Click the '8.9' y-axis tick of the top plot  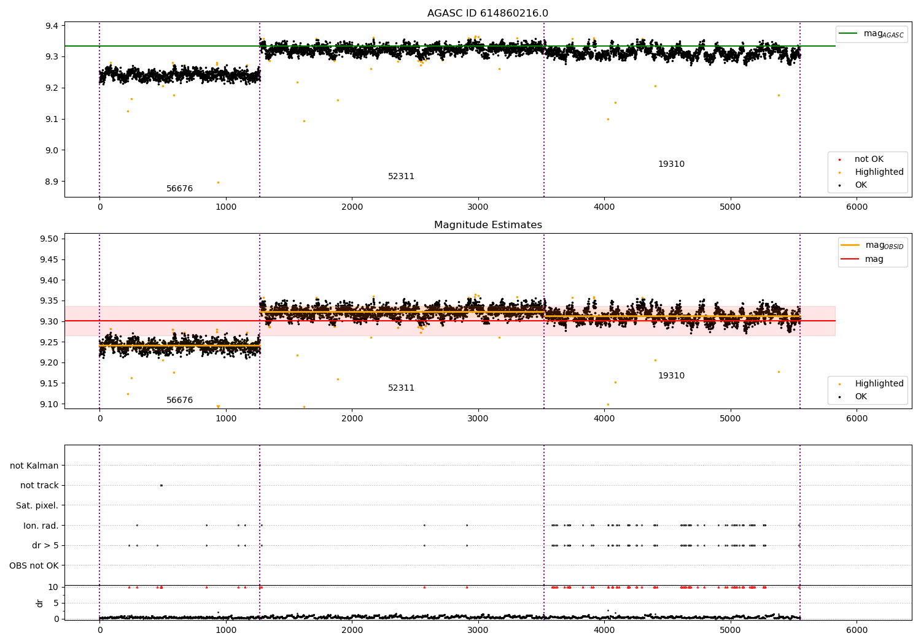52,182
